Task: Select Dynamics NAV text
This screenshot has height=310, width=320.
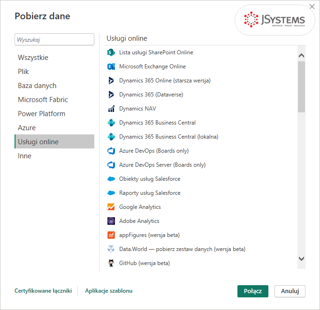Action: coord(137,109)
